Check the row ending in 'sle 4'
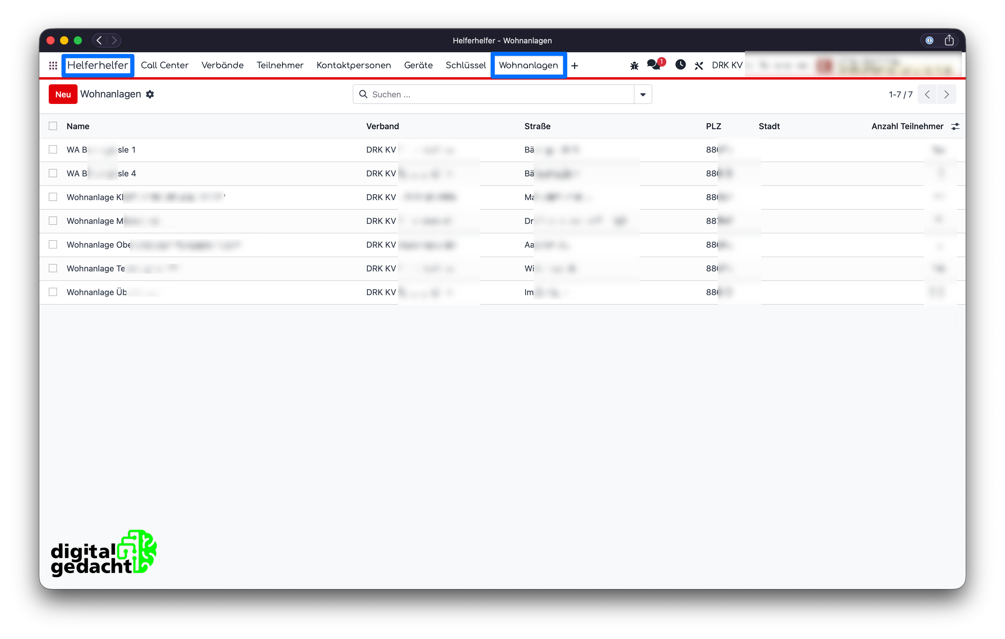This screenshot has height=639, width=1005. (53, 173)
